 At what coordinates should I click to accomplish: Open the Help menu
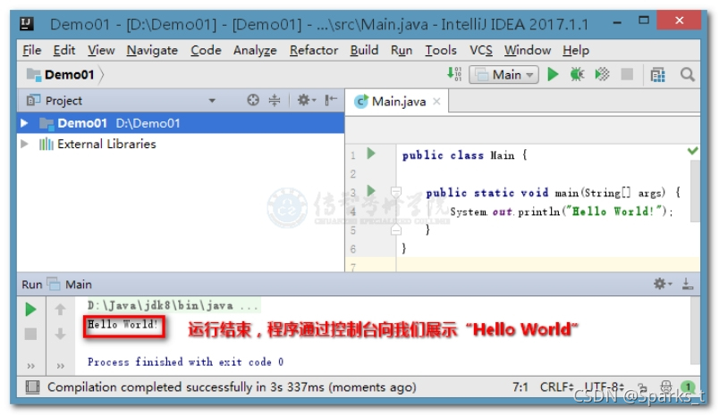coord(576,50)
